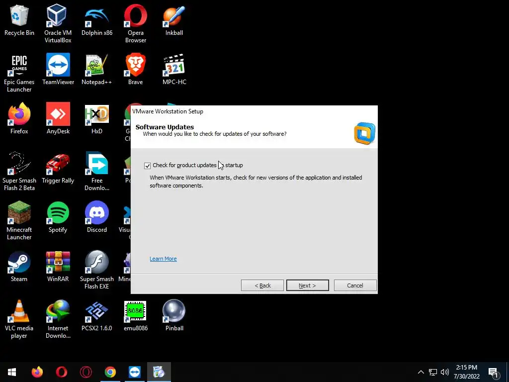Select the AnyDesk desktop shortcut
The image size is (509, 382).
click(58, 119)
